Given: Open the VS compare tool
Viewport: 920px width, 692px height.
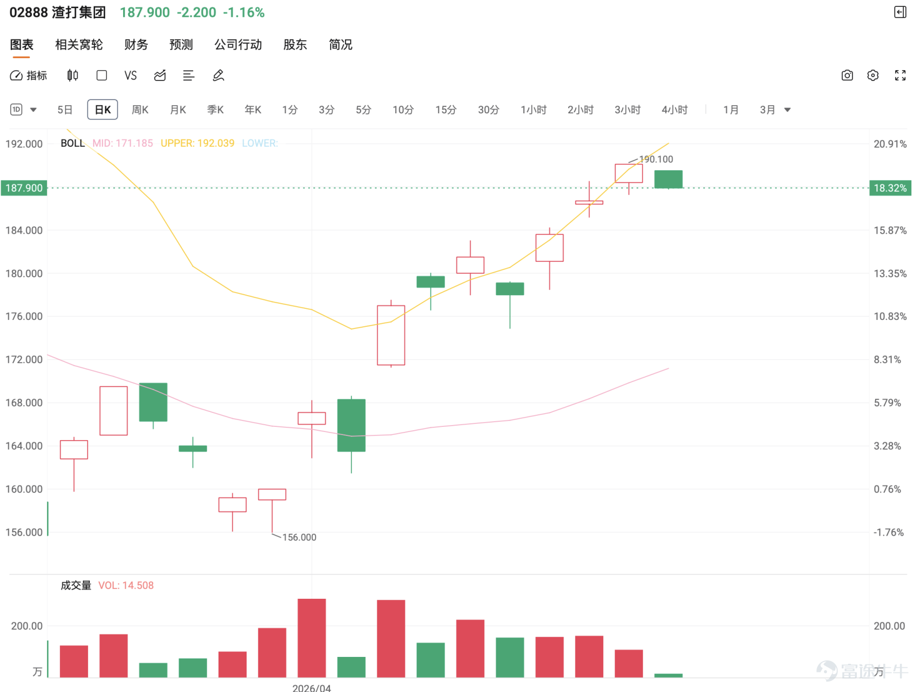Looking at the screenshot, I should (131, 75).
